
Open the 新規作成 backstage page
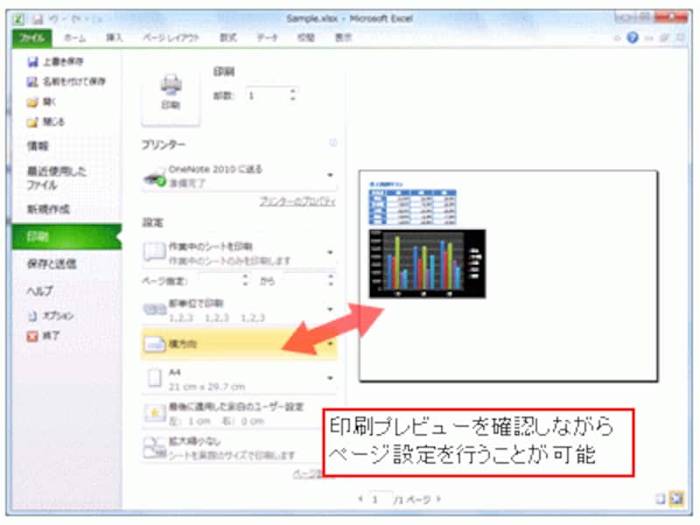[48, 209]
